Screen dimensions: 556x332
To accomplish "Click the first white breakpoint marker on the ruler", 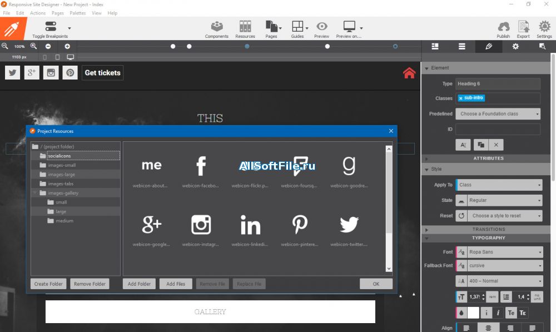I will click(173, 47).
